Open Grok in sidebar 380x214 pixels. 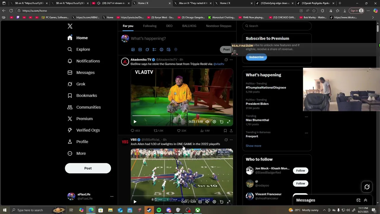[x=77, y=84]
